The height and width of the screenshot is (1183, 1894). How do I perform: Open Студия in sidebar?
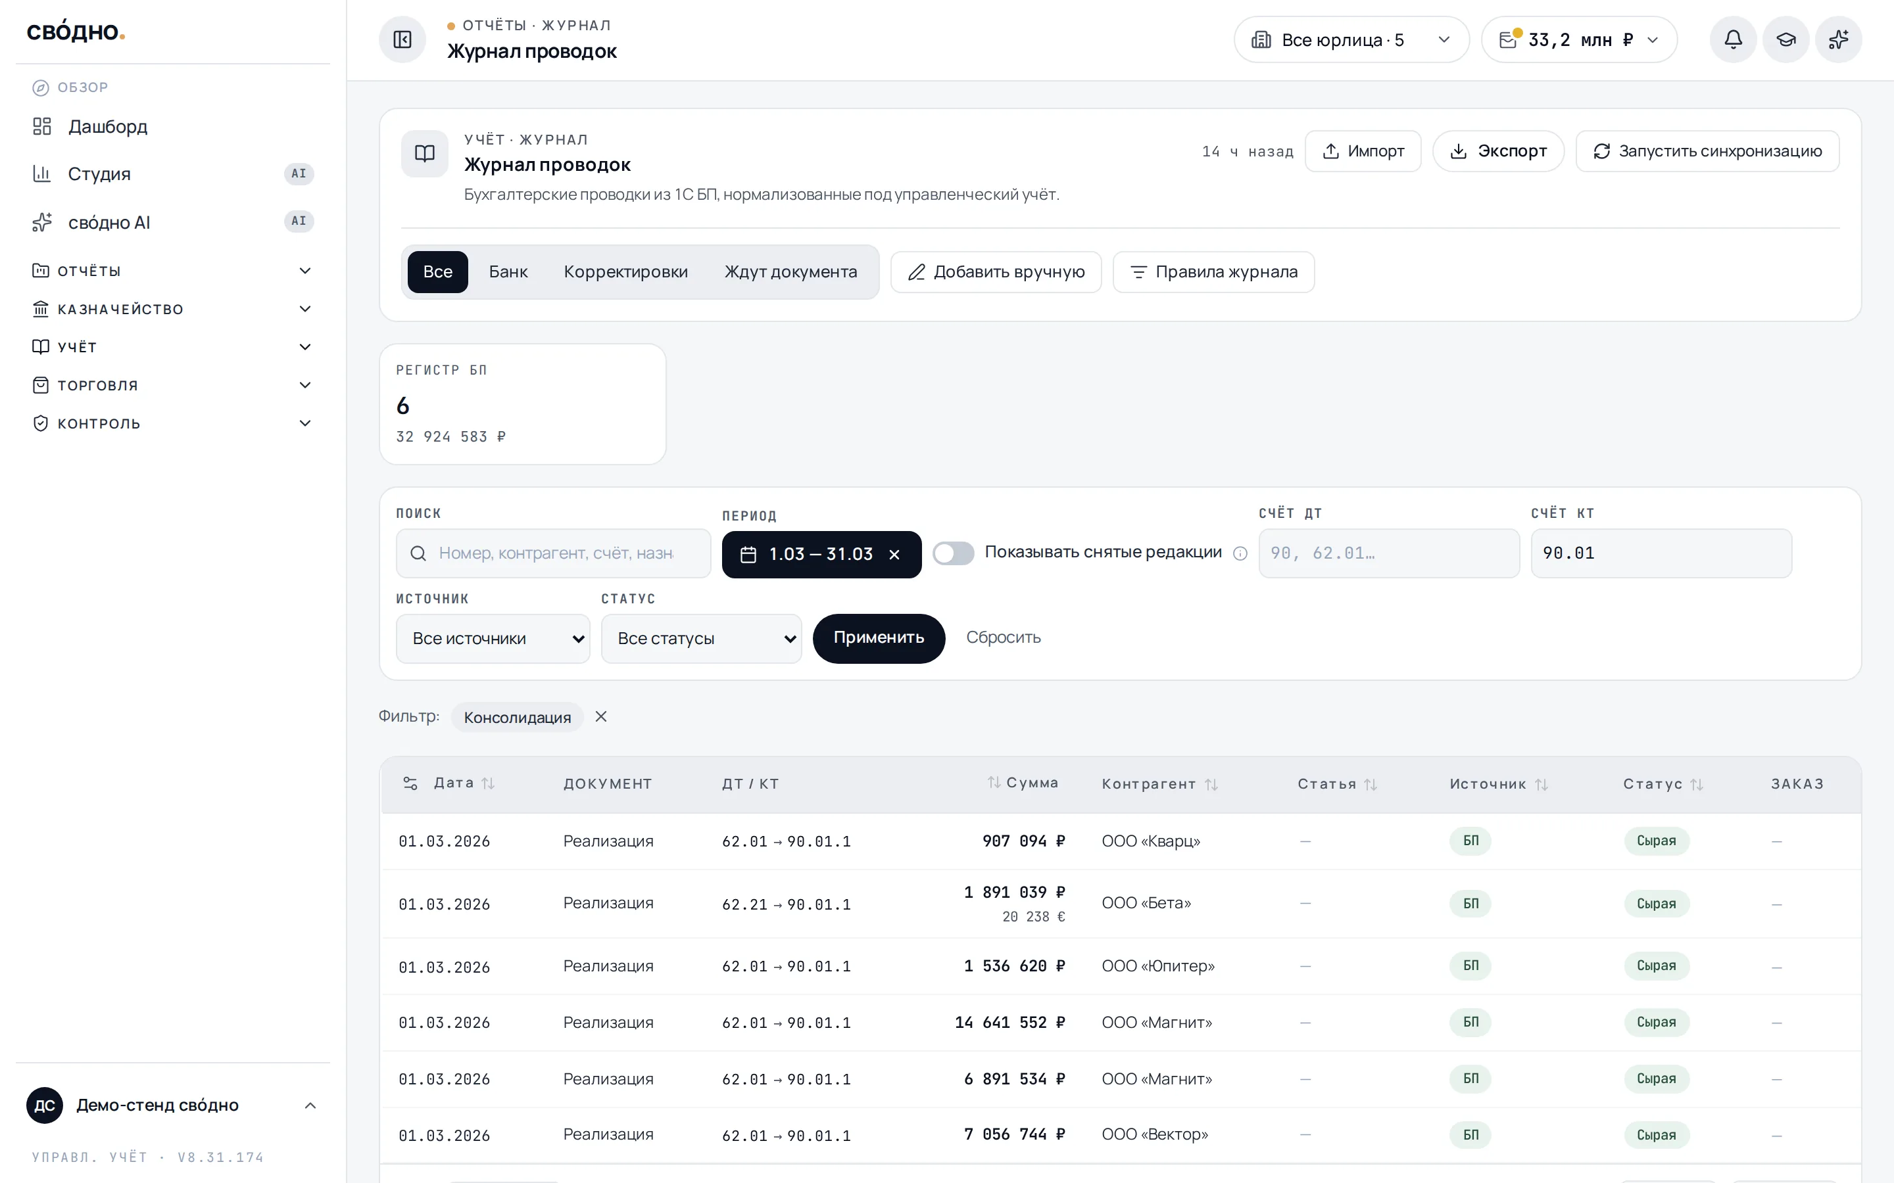tap(172, 174)
